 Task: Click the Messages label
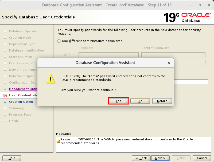[64, 134]
